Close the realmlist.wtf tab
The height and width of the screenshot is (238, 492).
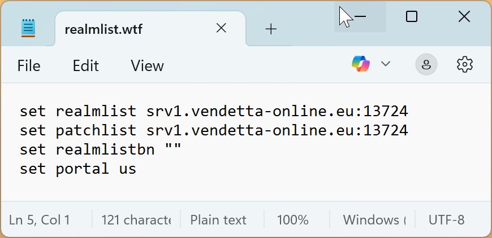[x=221, y=28]
